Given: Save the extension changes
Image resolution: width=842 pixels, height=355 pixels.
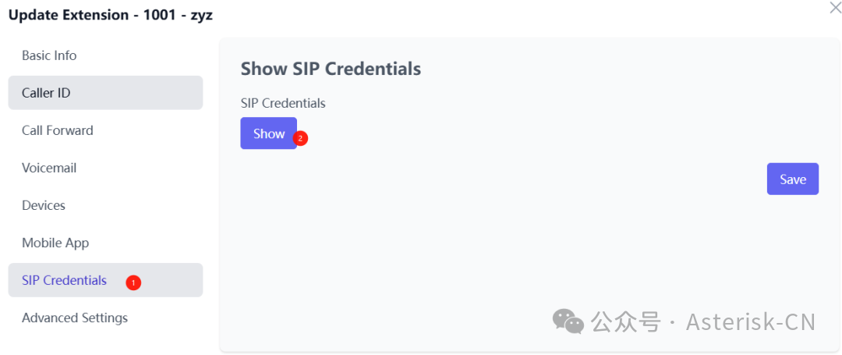Looking at the screenshot, I should point(792,179).
